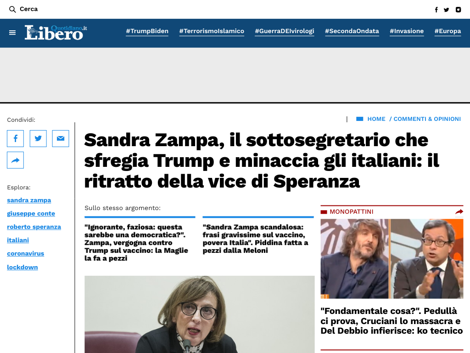Explore the roberto speranza tag
This screenshot has width=470, height=353.
click(x=34, y=227)
